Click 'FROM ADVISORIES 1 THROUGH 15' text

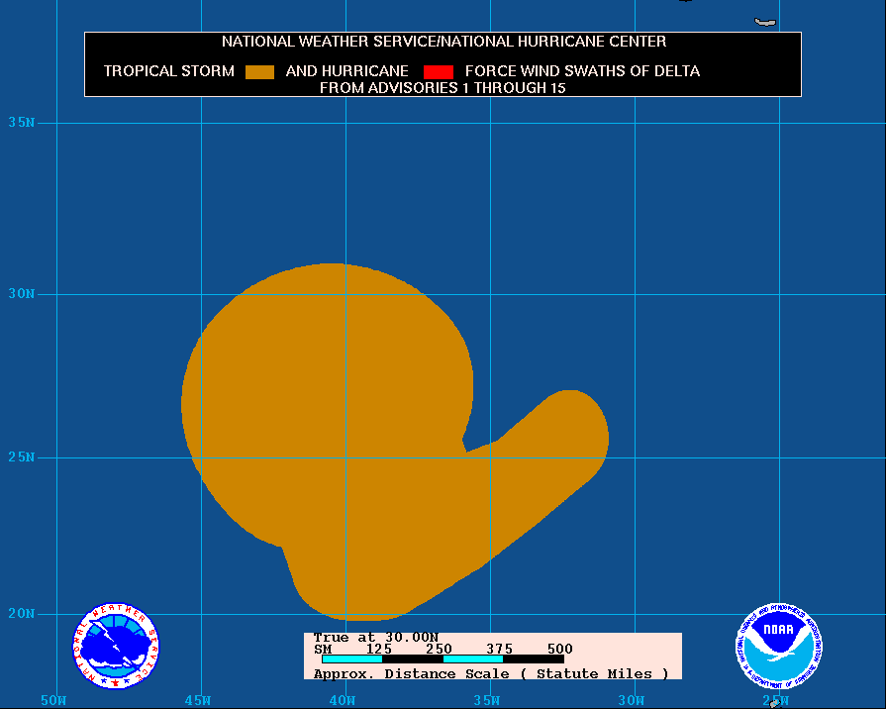(443, 88)
